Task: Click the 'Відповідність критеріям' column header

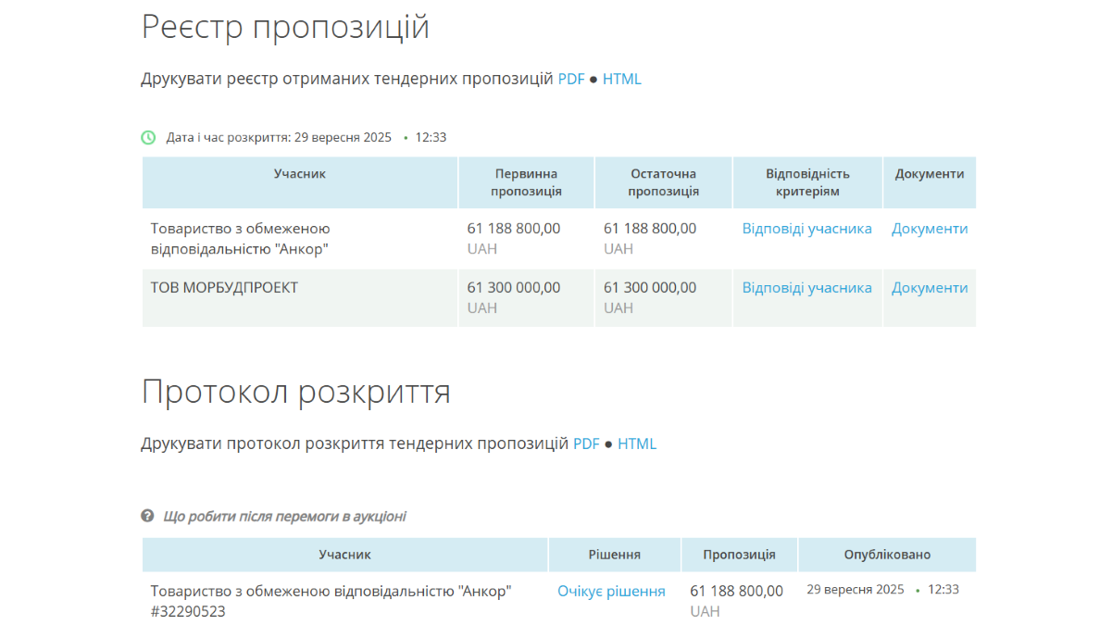Action: [807, 182]
